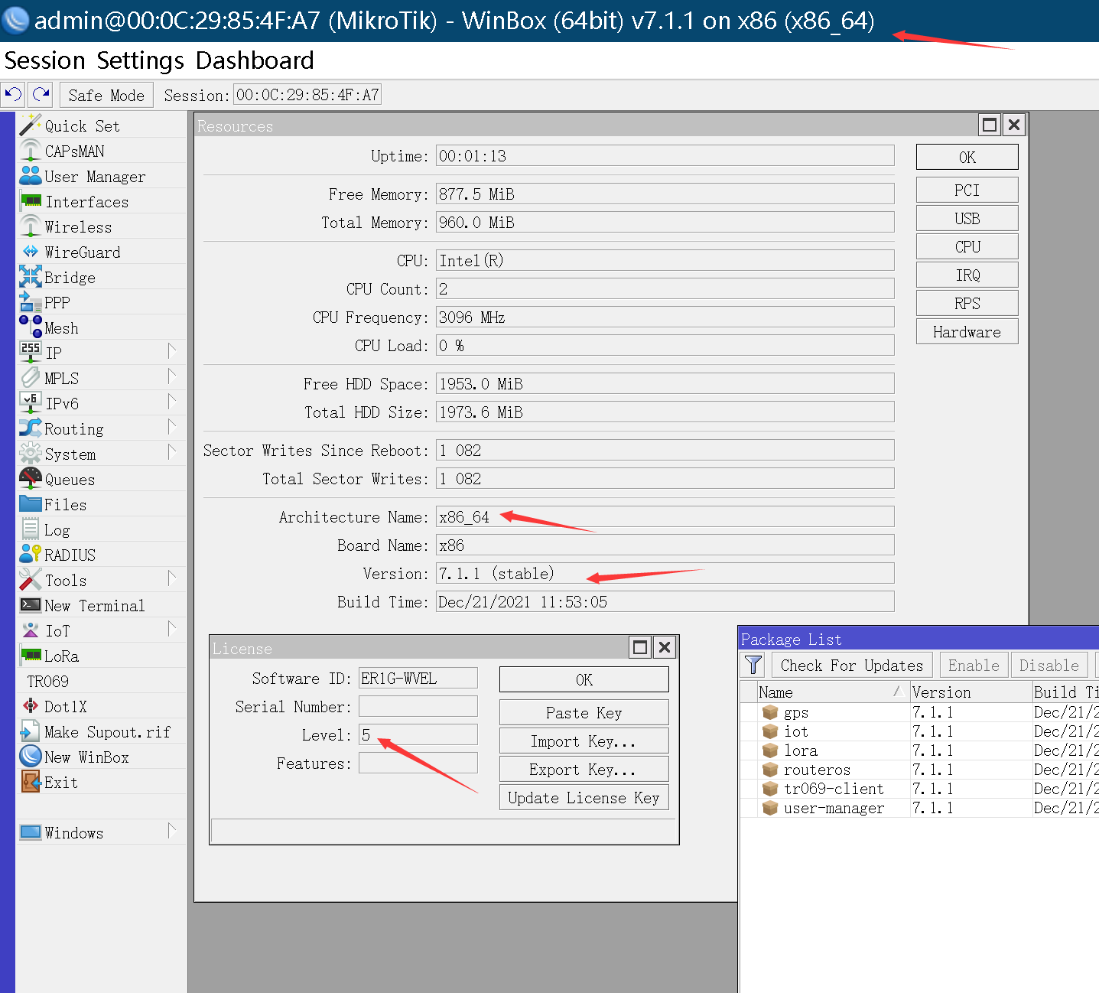Image resolution: width=1099 pixels, height=993 pixels.
Task: Open LoRa card icon
Action: point(31,656)
